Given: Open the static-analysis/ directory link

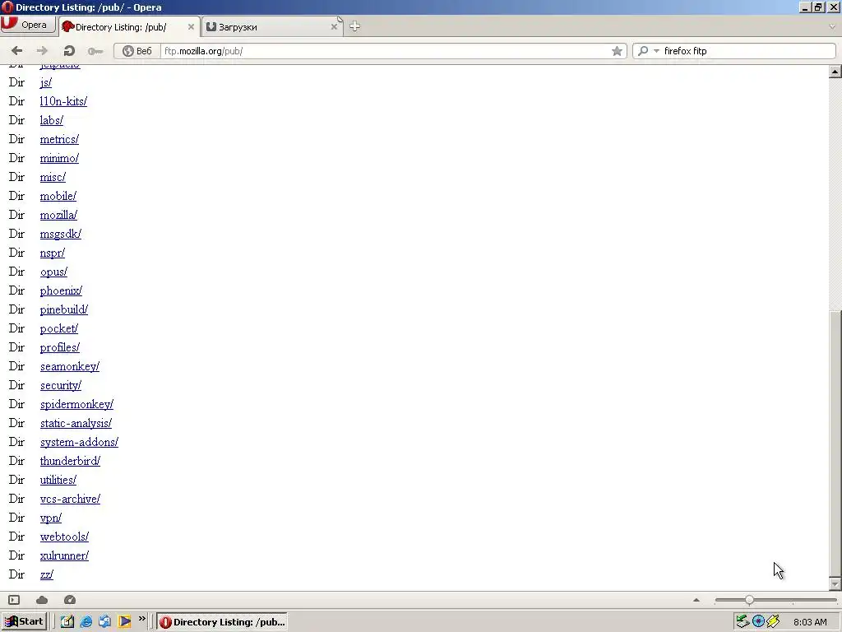Looking at the screenshot, I should pos(76,423).
